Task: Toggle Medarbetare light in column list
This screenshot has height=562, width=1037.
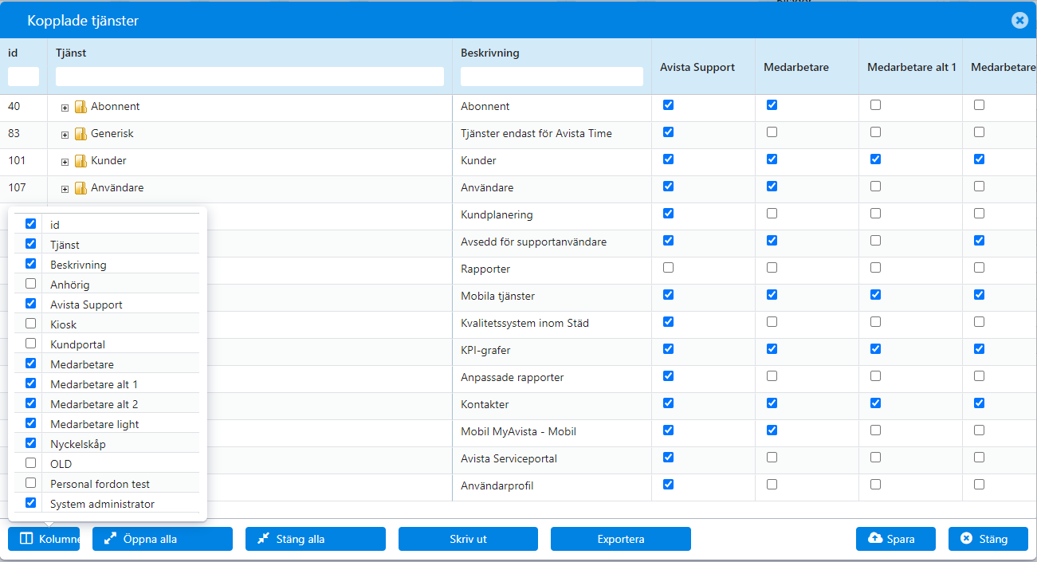Action: pos(30,423)
